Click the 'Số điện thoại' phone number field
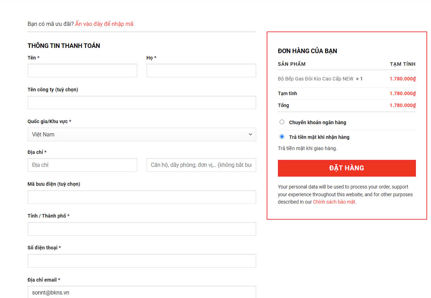 point(142,261)
